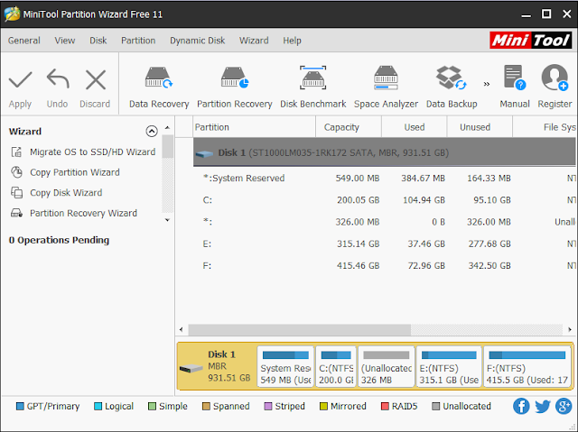578x432 pixels.
Task: Click the Apply checkmark icon
Action: tap(20, 80)
